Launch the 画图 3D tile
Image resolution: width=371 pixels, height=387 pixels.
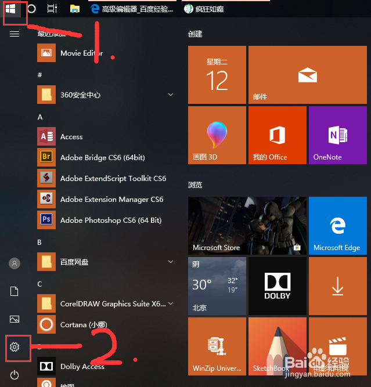[x=217, y=135]
